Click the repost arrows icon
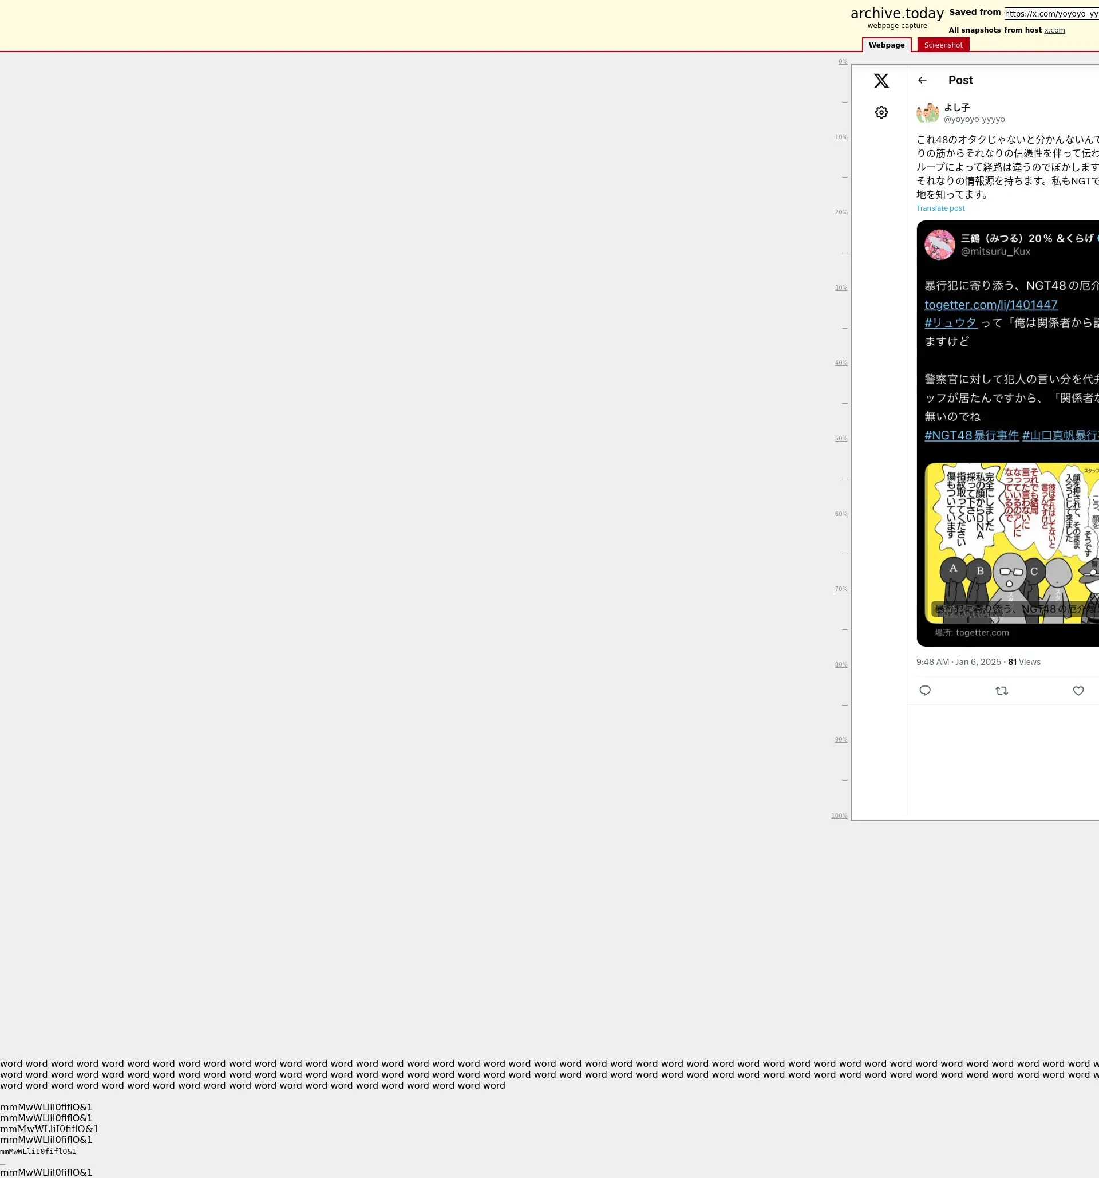This screenshot has height=1178, width=1099. [x=1001, y=690]
